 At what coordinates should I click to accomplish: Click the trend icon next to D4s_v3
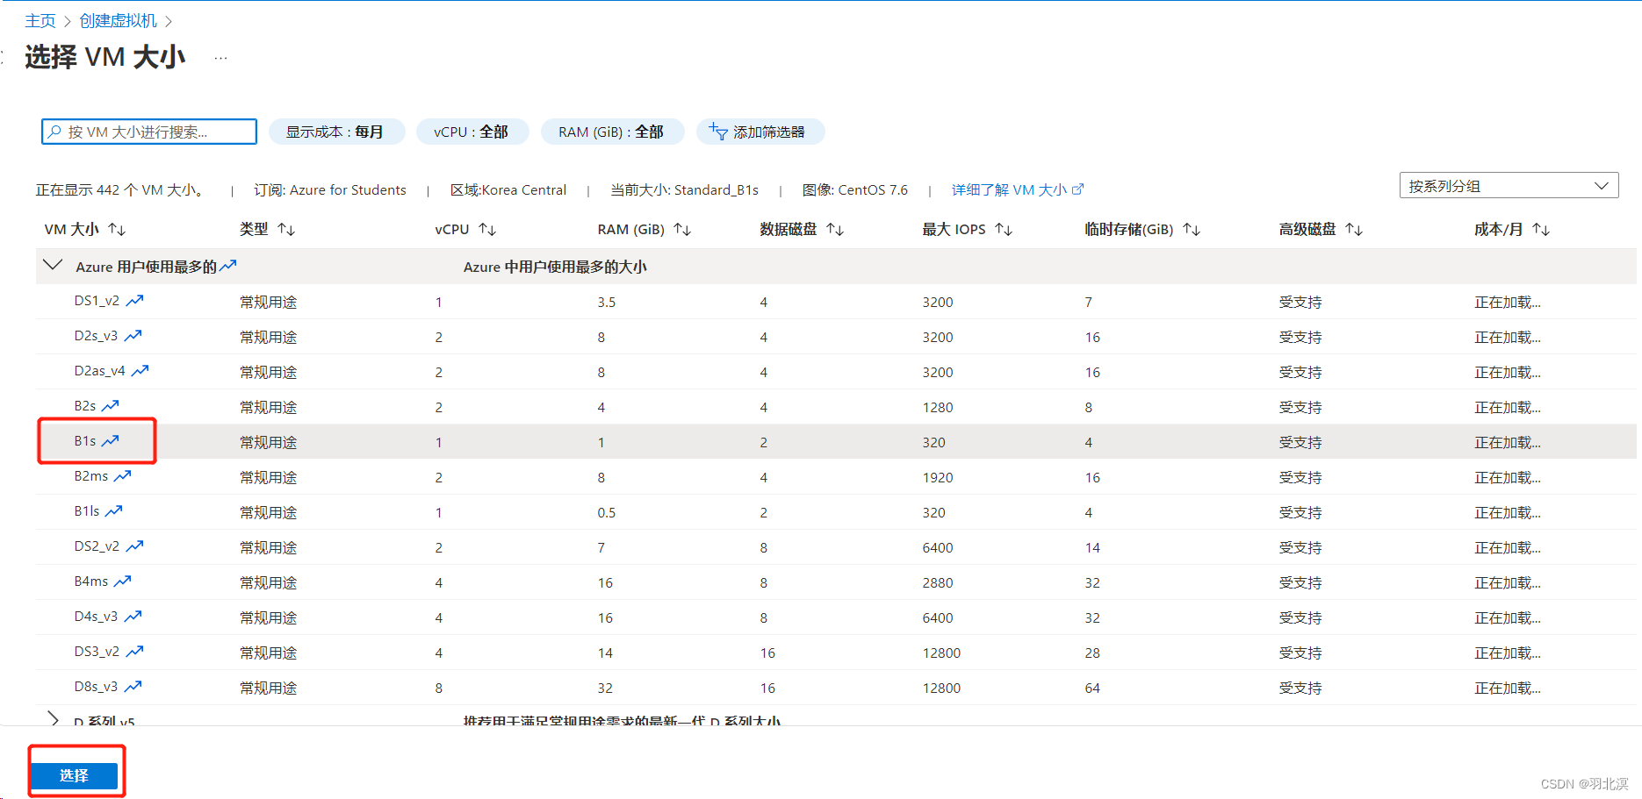pyautogui.click(x=133, y=617)
